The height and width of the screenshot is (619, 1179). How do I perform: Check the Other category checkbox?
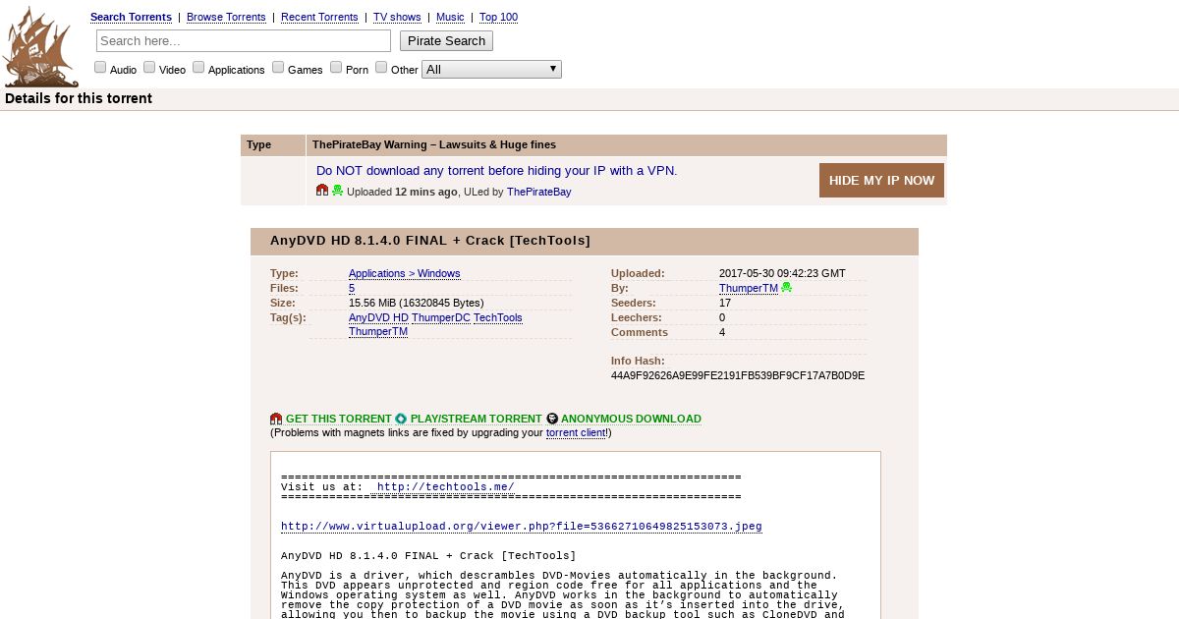(x=381, y=67)
